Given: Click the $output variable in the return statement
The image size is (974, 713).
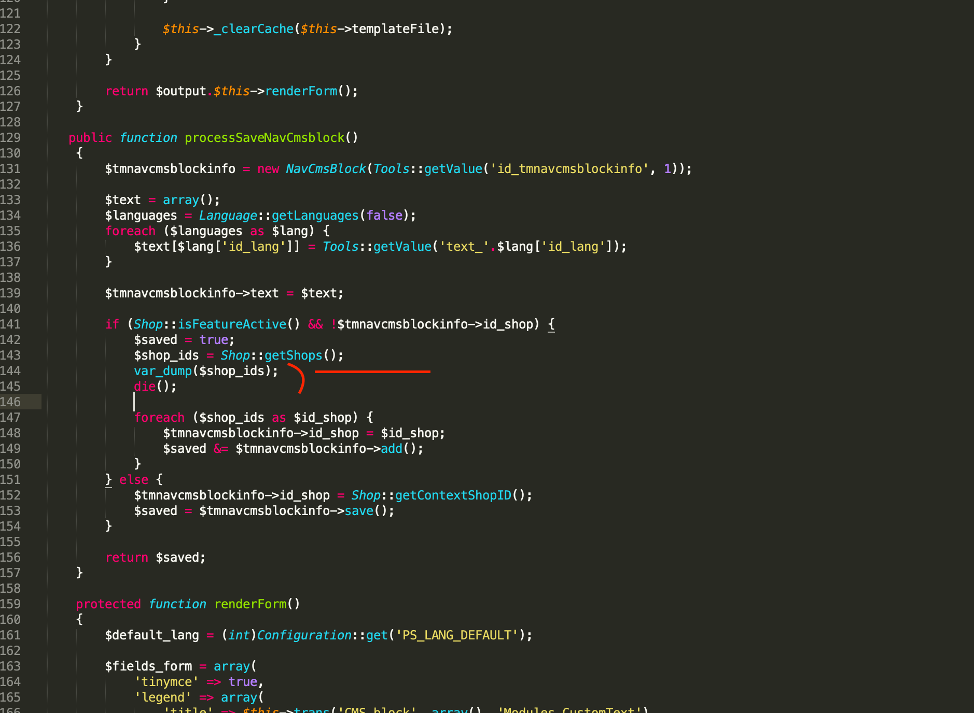Looking at the screenshot, I should (181, 91).
